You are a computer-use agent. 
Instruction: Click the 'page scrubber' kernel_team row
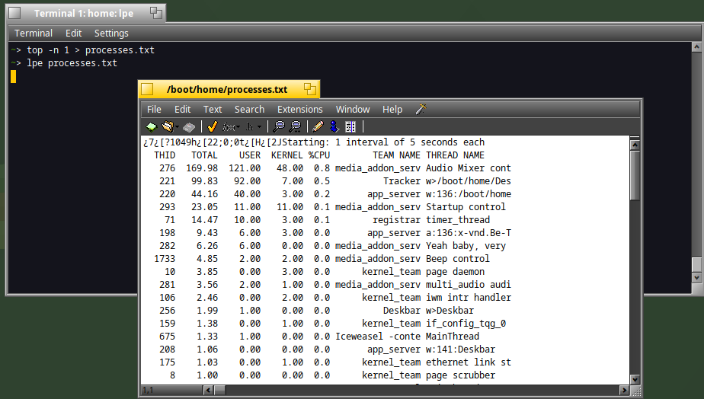(x=332, y=375)
